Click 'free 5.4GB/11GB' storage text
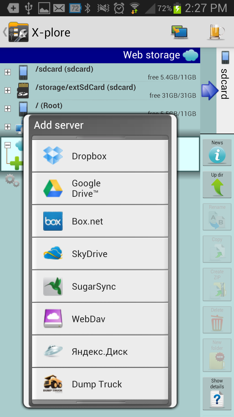Image resolution: width=234 pixels, height=417 pixels. tap(172, 77)
